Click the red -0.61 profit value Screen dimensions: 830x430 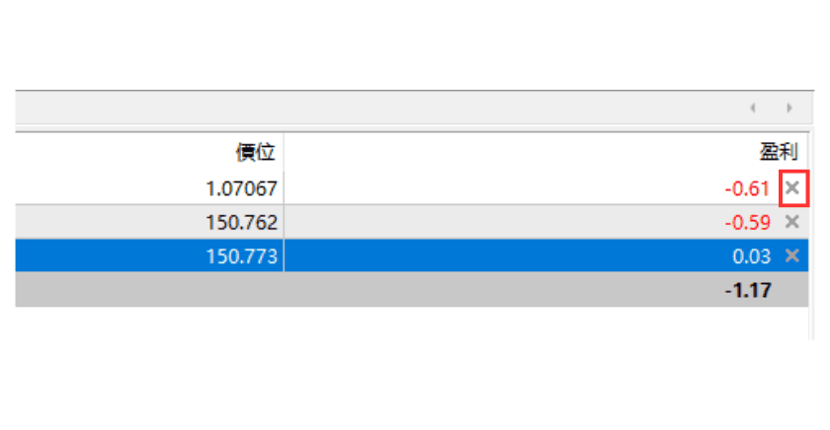pos(747,188)
